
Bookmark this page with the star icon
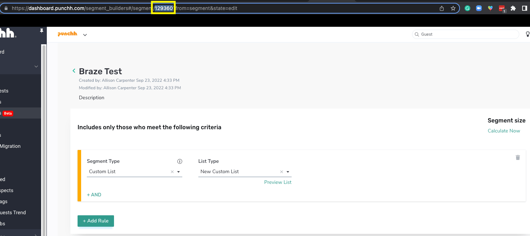(453, 8)
